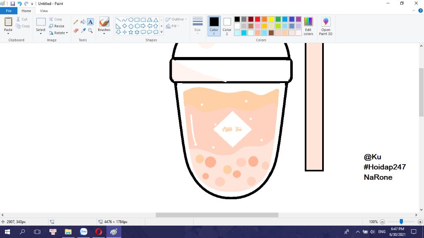Select the Fill with color bucket tool
The height and width of the screenshot is (238, 424).
(83, 22)
